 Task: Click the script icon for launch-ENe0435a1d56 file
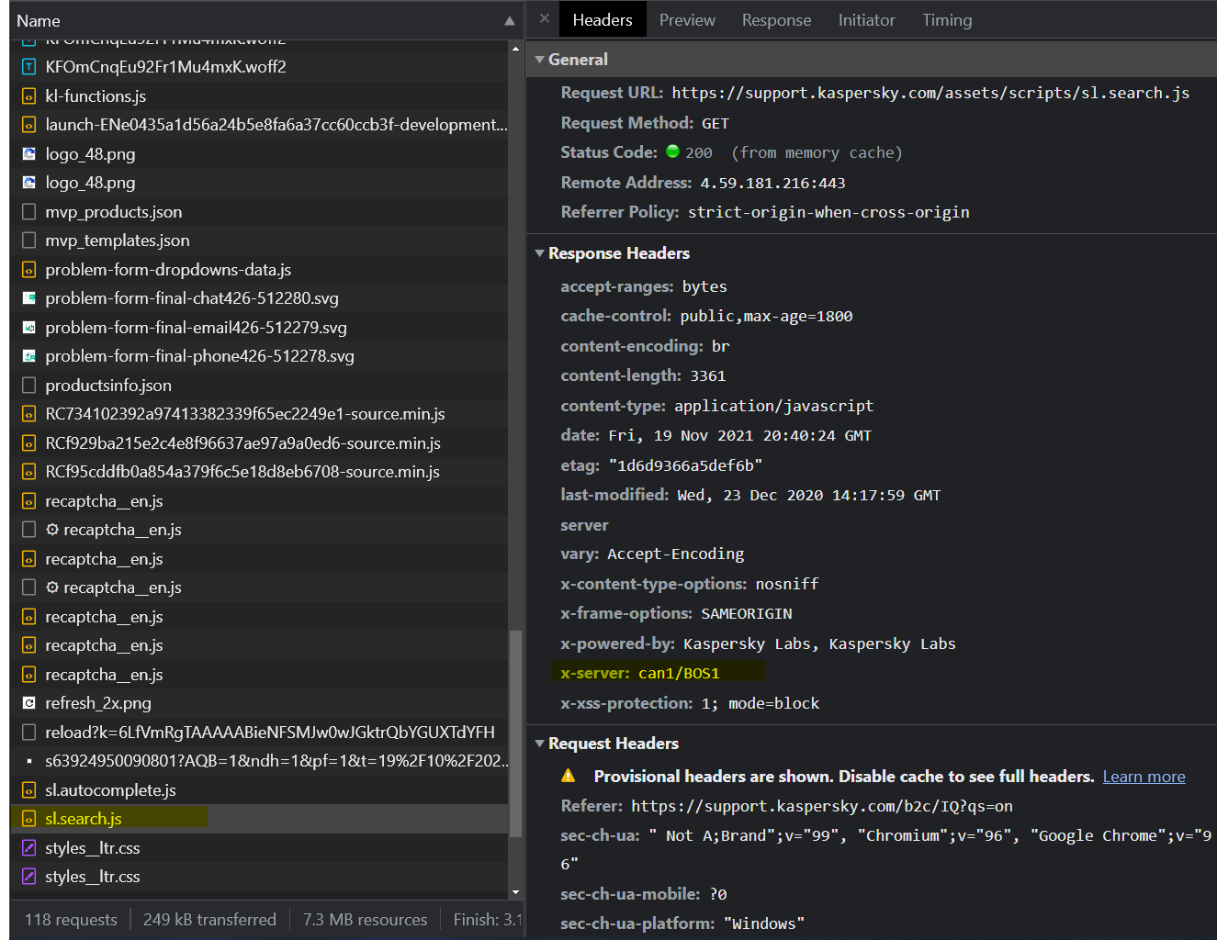(28, 125)
